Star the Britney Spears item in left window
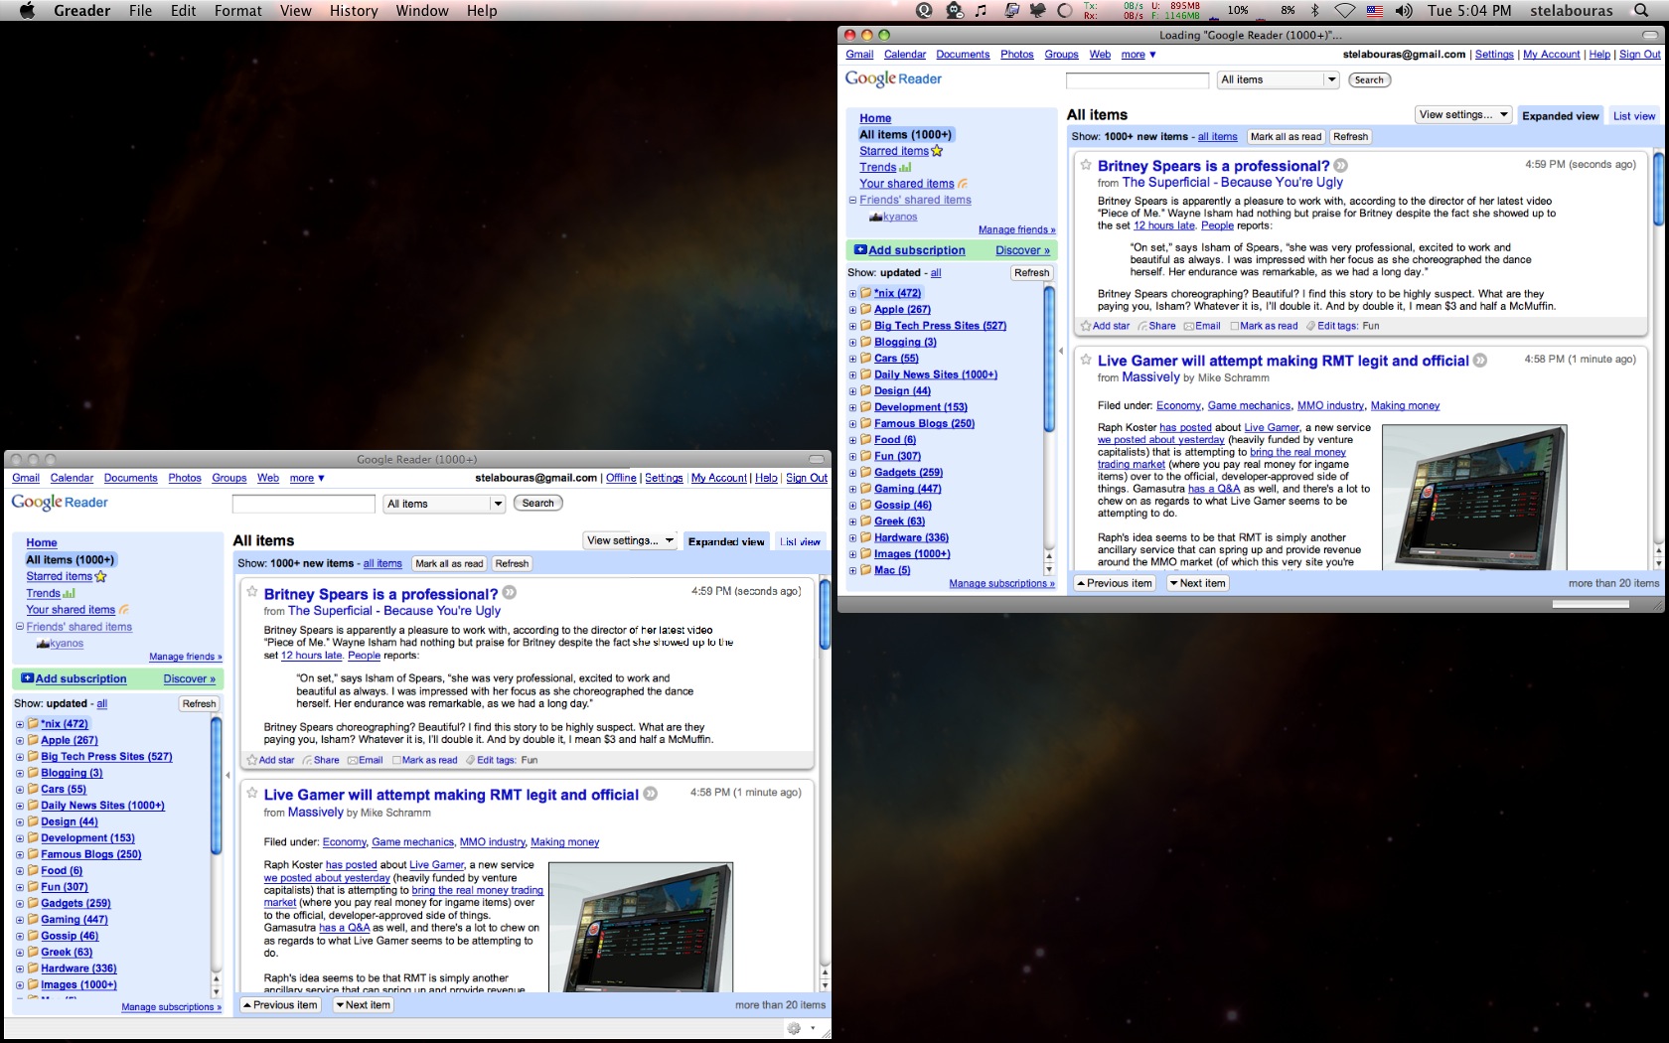The width and height of the screenshot is (1669, 1043). [252, 591]
